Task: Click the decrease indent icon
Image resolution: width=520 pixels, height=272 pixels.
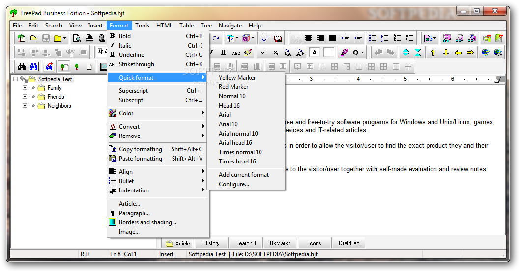Action: 346,38
